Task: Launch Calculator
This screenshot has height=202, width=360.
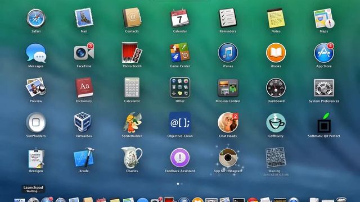Action: point(132,88)
